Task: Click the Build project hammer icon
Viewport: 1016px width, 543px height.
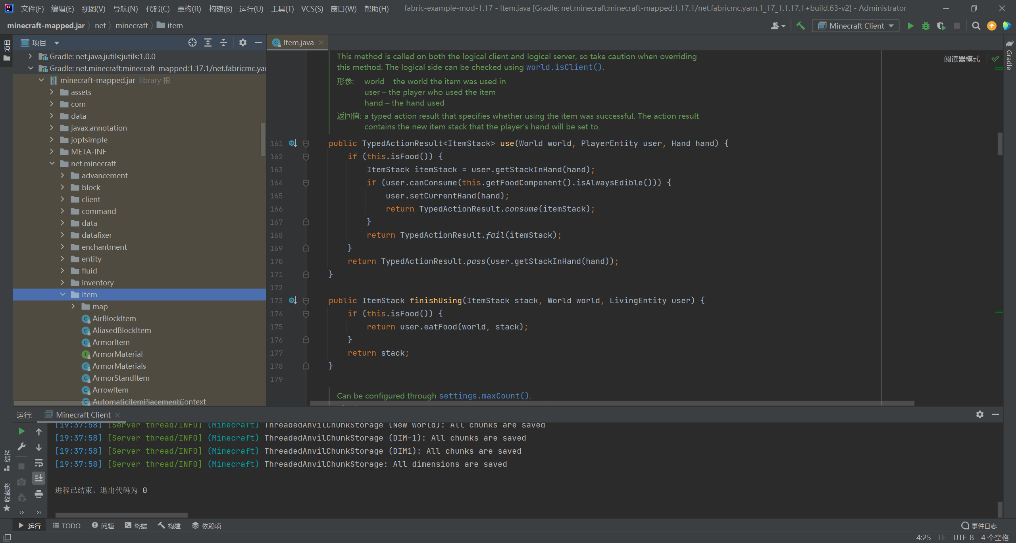Action: tap(801, 26)
